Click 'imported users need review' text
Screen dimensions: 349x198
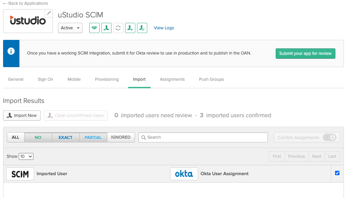(156, 116)
